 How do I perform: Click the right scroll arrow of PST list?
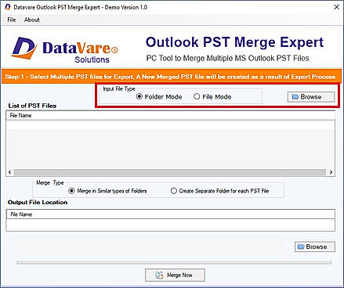coord(331,172)
